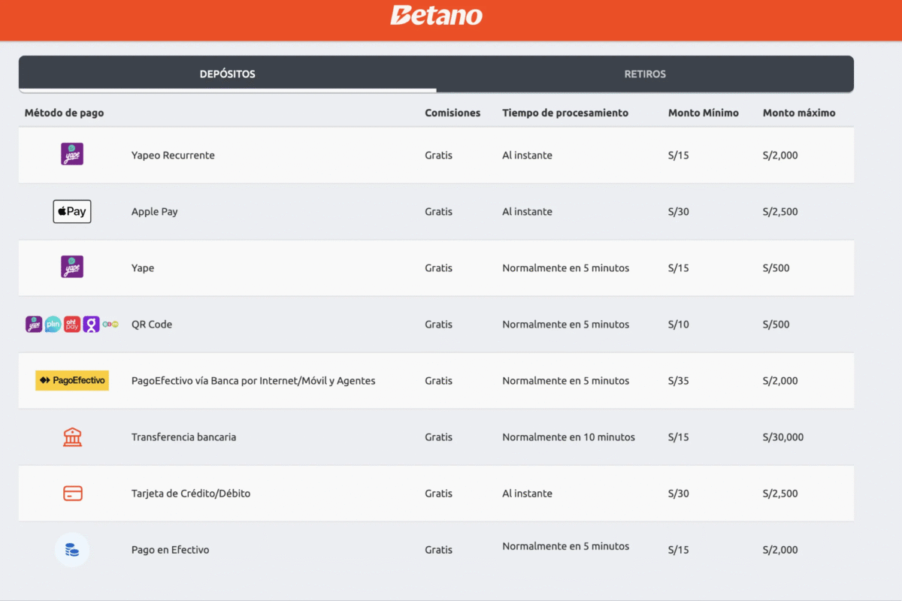Select the QR Code payment method name
902x601 pixels.
pos(152,325)
